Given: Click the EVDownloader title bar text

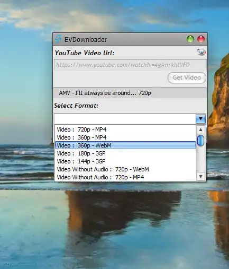Looking at the screenshot, I should coord(86,39).
